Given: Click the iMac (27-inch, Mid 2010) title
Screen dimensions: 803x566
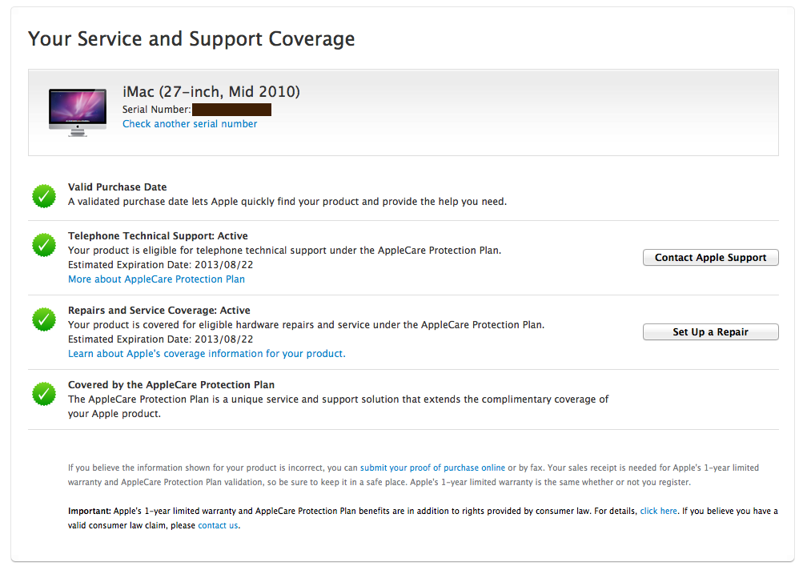Looking at the screenshot, I should (211, 91).
